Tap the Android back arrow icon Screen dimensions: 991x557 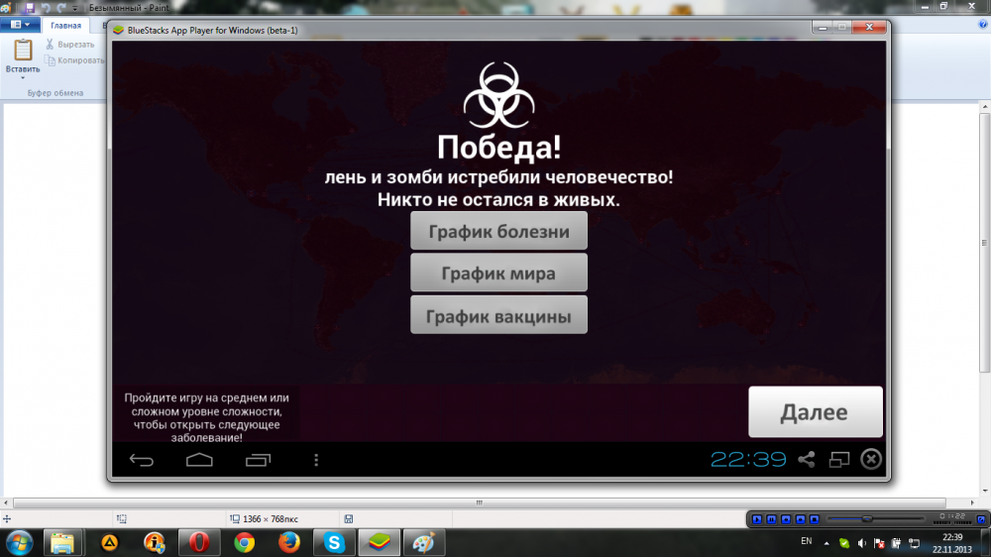[x=142, y=460]
